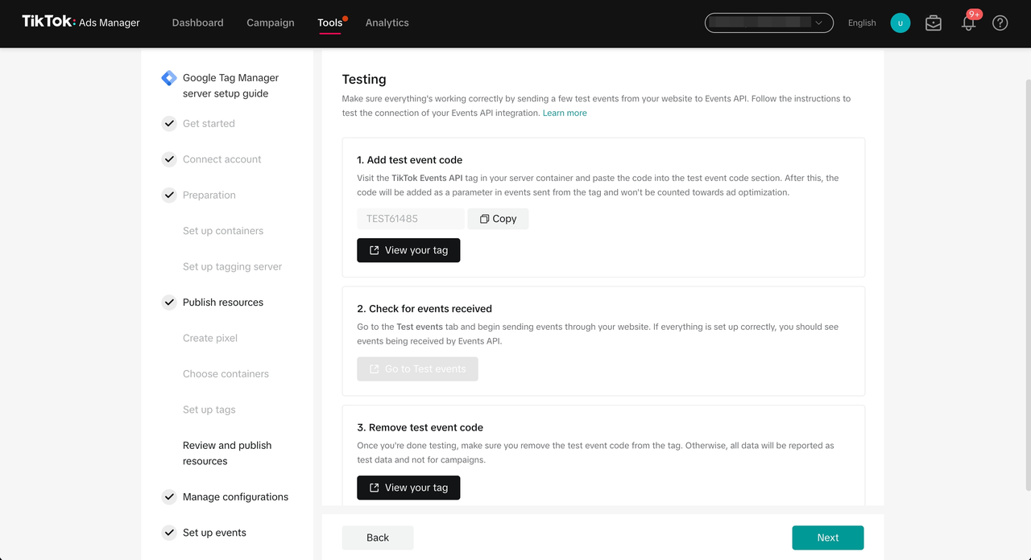Click the user avatar in the top bar
1031x560 pixels.
(900, 23)
